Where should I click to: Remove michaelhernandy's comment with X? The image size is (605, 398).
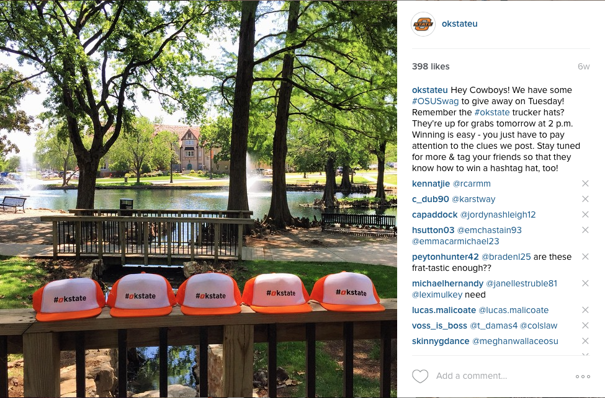[x=585, y=283]
